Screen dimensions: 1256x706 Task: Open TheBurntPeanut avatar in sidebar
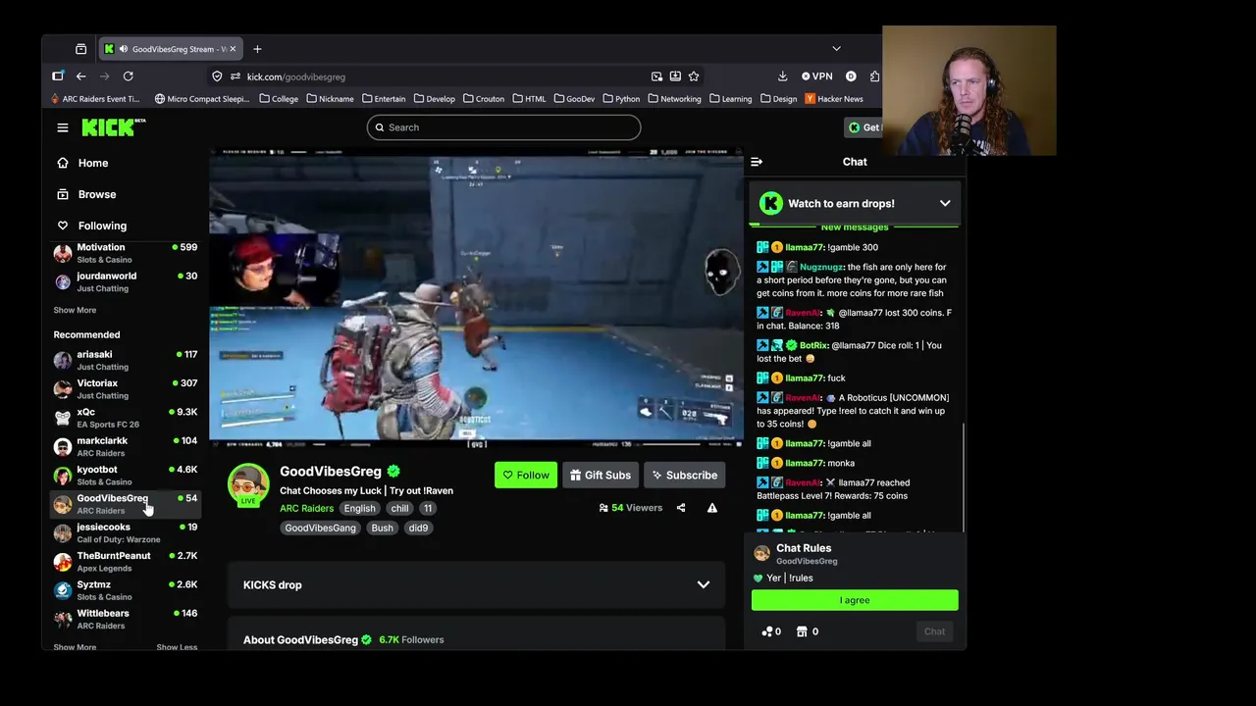63,562
